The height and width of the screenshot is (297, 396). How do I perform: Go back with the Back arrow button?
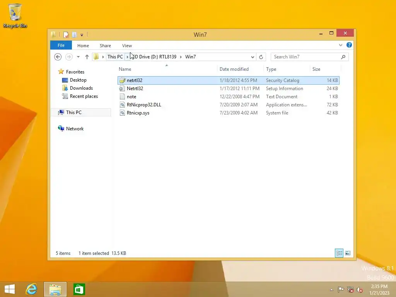[x=58, y=57]
